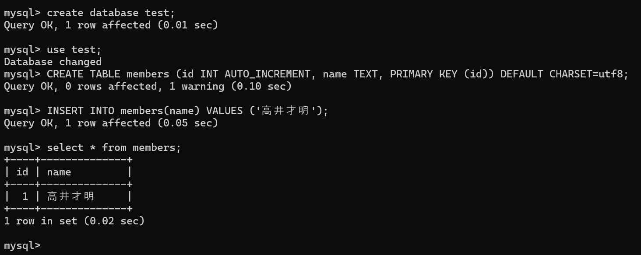
Task: Click the CREATE TABLE members statement
Action: (x=338, y=74)
